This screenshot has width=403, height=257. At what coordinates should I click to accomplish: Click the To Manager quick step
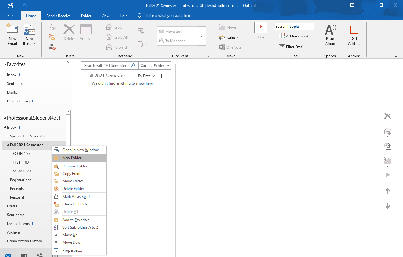(x=172, y=41)
